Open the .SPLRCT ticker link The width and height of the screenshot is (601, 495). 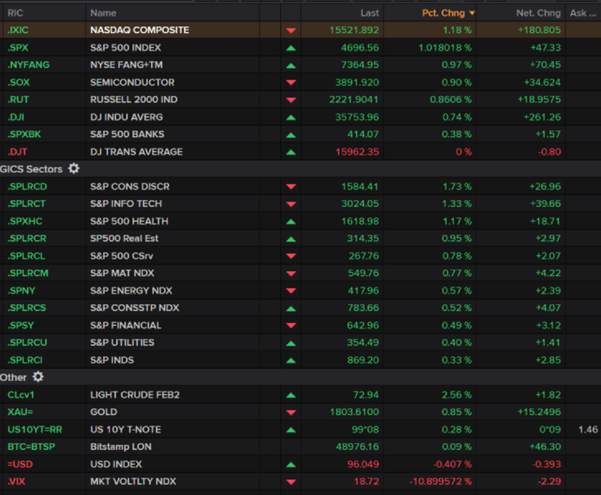click(x=26, y=203)
